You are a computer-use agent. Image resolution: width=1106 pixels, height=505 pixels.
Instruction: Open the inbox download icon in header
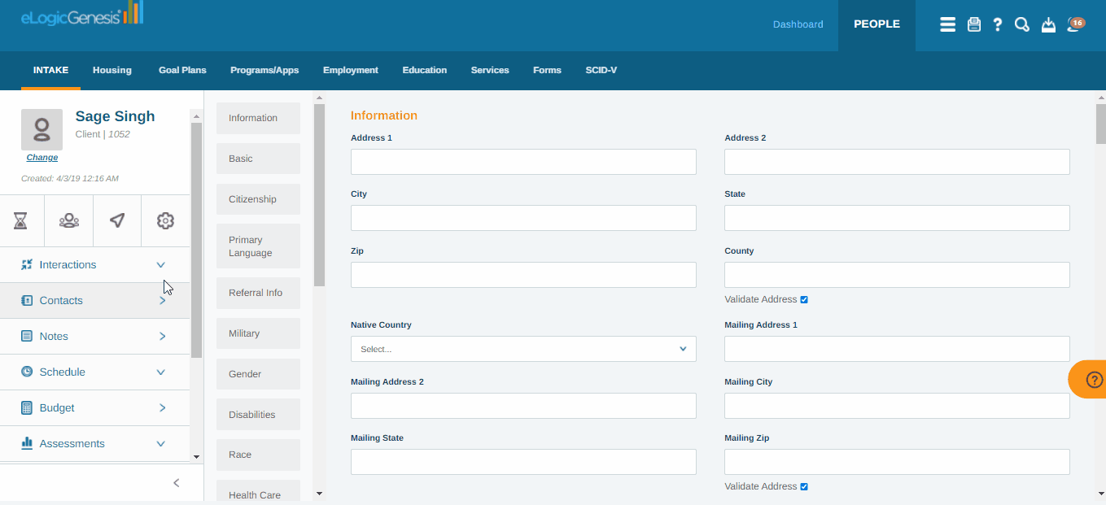(1048, 25)
